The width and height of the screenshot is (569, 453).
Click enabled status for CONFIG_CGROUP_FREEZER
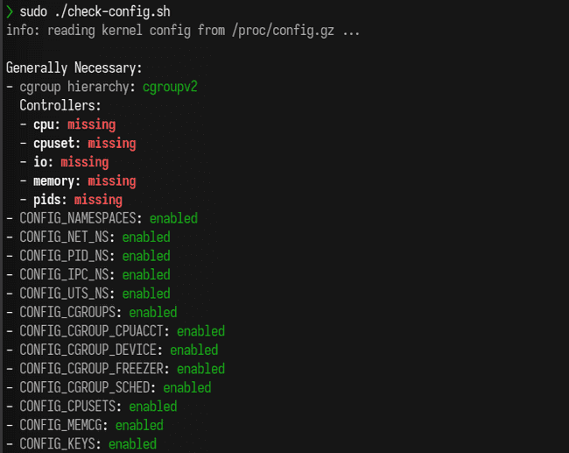point(200,369)
